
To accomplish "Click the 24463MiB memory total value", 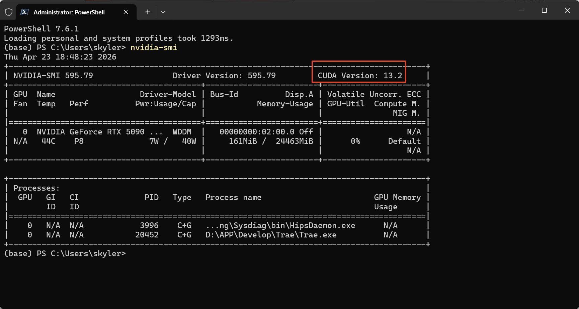I will click(294, 141).
